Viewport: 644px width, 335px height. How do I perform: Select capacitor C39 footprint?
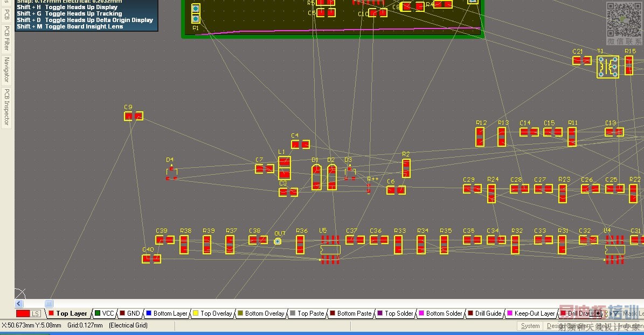tap(165, 240)
